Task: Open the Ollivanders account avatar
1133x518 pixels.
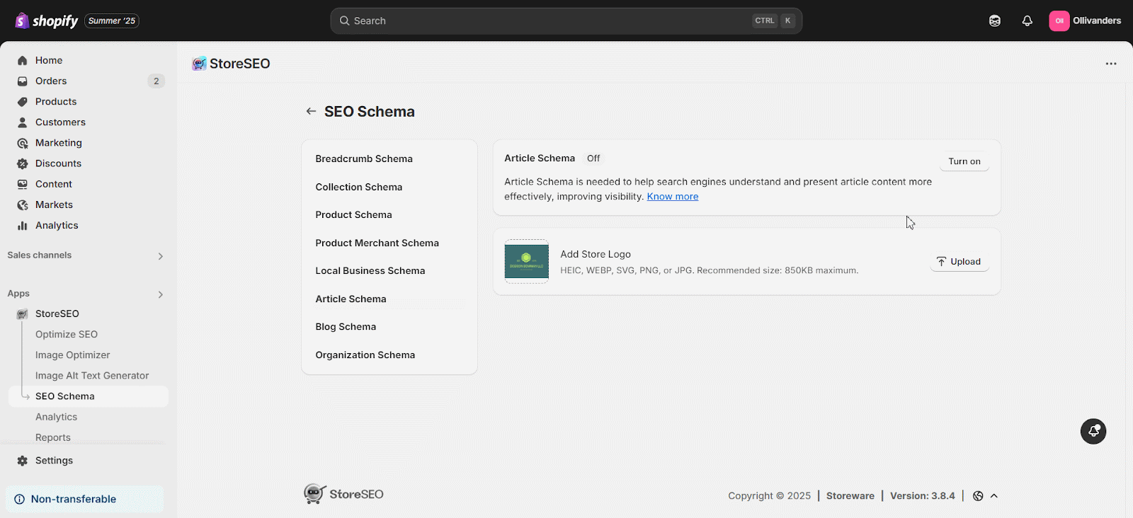Action: click(x=1059, y=21)
